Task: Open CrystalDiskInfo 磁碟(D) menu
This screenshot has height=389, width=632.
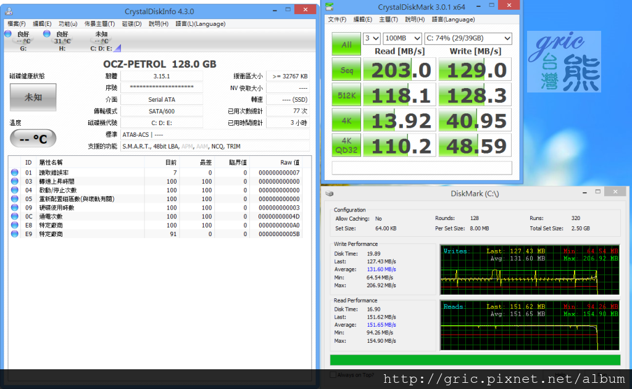Action: tap(132, 24)
